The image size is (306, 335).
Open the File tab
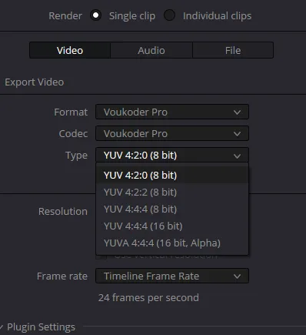(x=233, y=50)
